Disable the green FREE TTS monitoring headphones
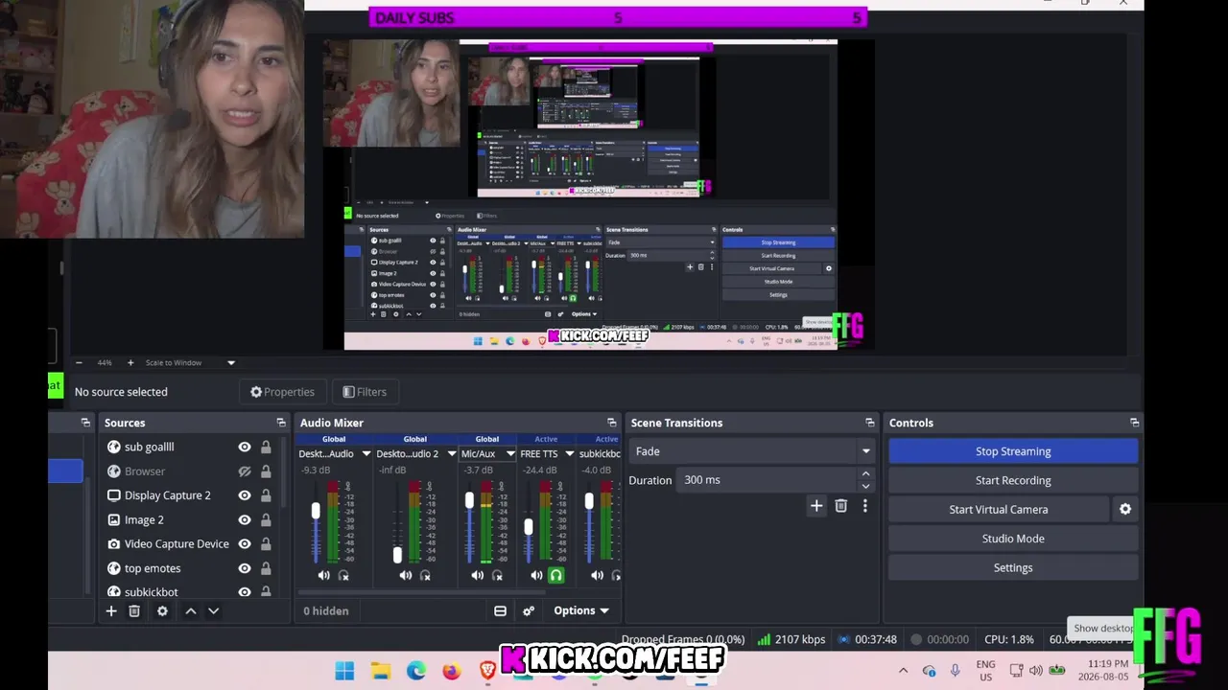 555,575
